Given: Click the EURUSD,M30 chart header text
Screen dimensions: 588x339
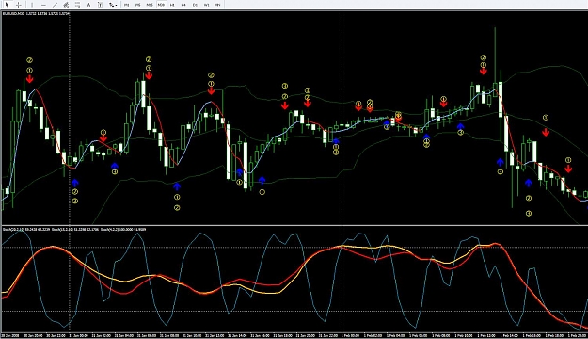Looking at the screenshot, I should coord(37,13).
